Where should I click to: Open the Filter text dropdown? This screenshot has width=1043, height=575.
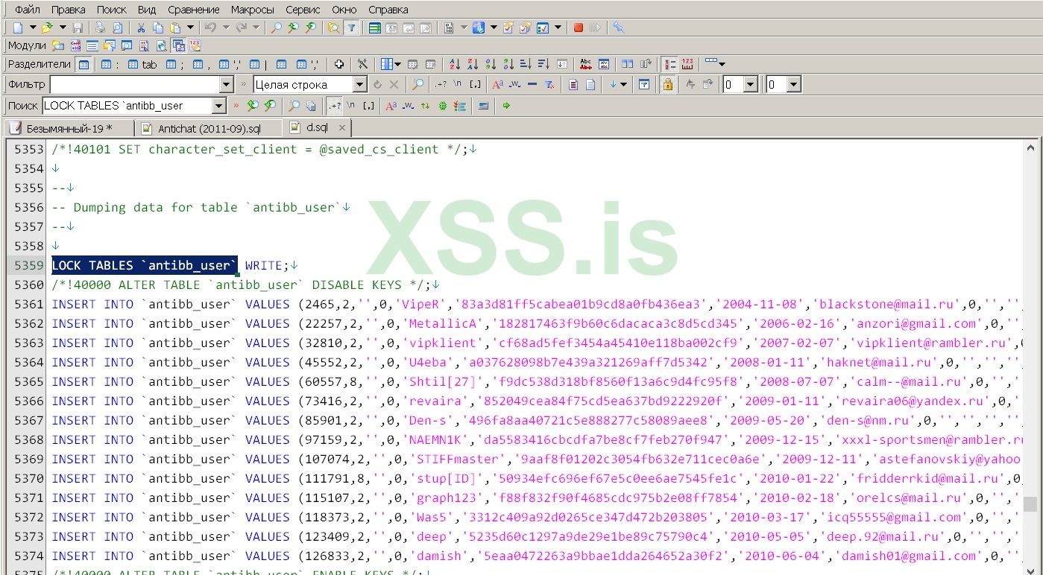pyautogui.click(x=227, y=85)
